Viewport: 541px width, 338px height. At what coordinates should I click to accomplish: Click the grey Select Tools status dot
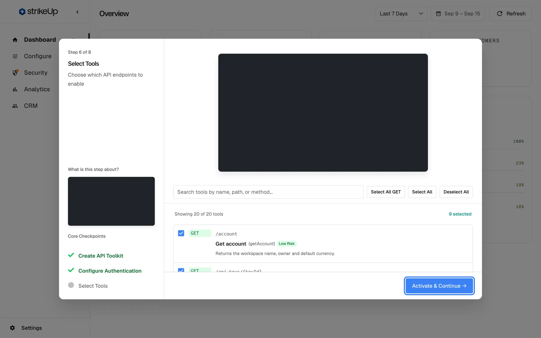click(71, 285)
